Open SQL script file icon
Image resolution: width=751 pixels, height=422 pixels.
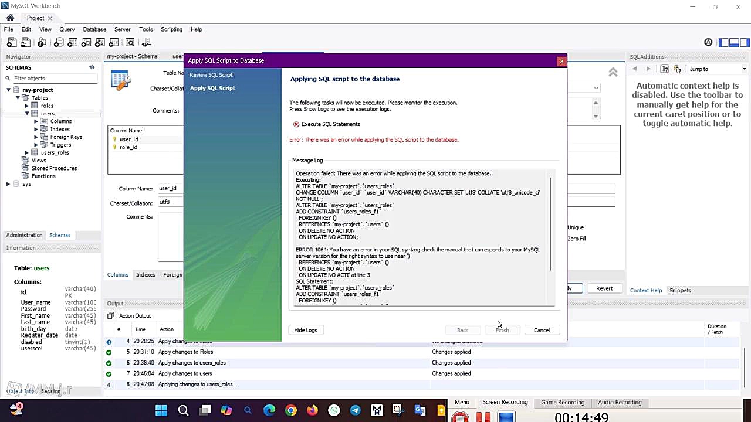coord(26,42)
